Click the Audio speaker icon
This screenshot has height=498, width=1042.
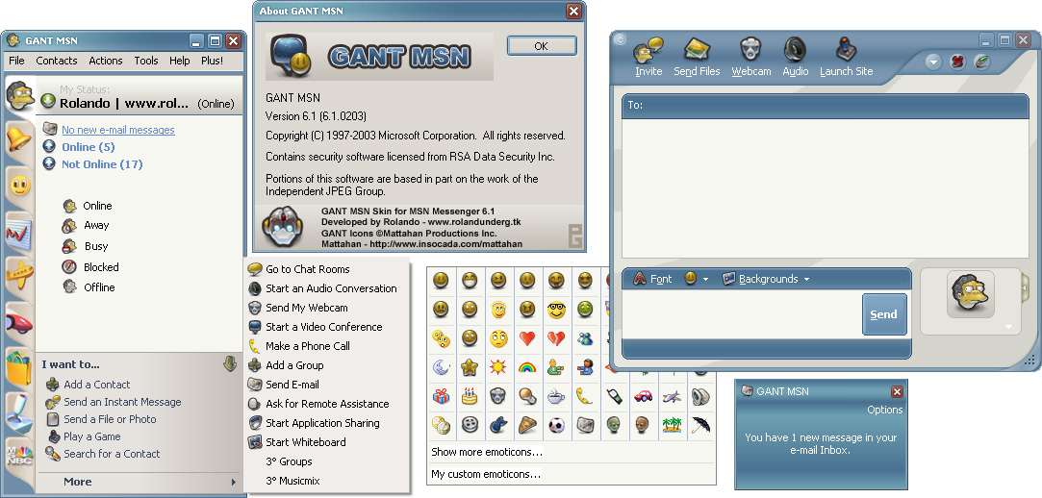pyautogui.click(x=795, y=50)
